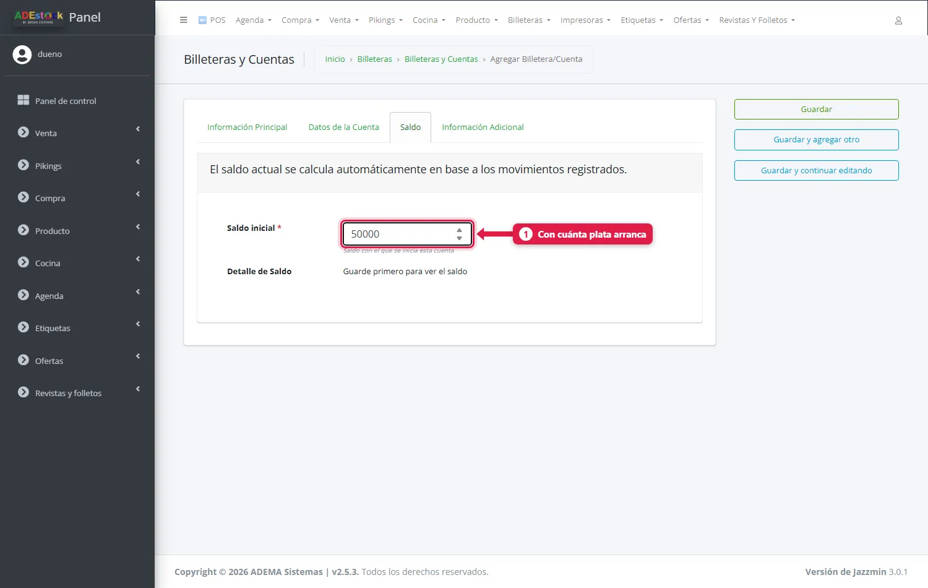This screenshot has width=928, height=588.
Task: Click the Agenda sidebar arrow-circle icon
Action: pyautogui.click(x=24, y=295)
